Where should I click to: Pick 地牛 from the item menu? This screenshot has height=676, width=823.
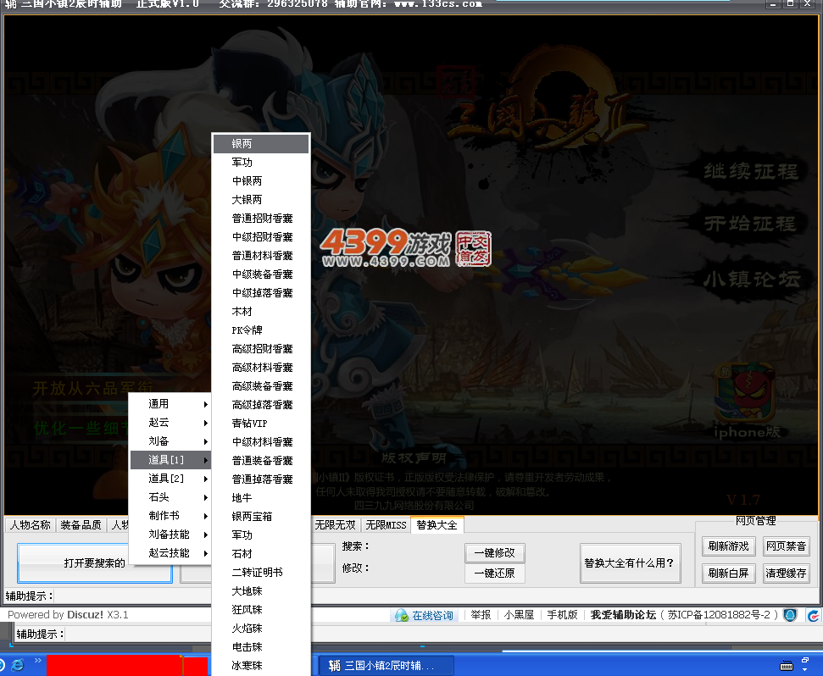coord(261,498)
